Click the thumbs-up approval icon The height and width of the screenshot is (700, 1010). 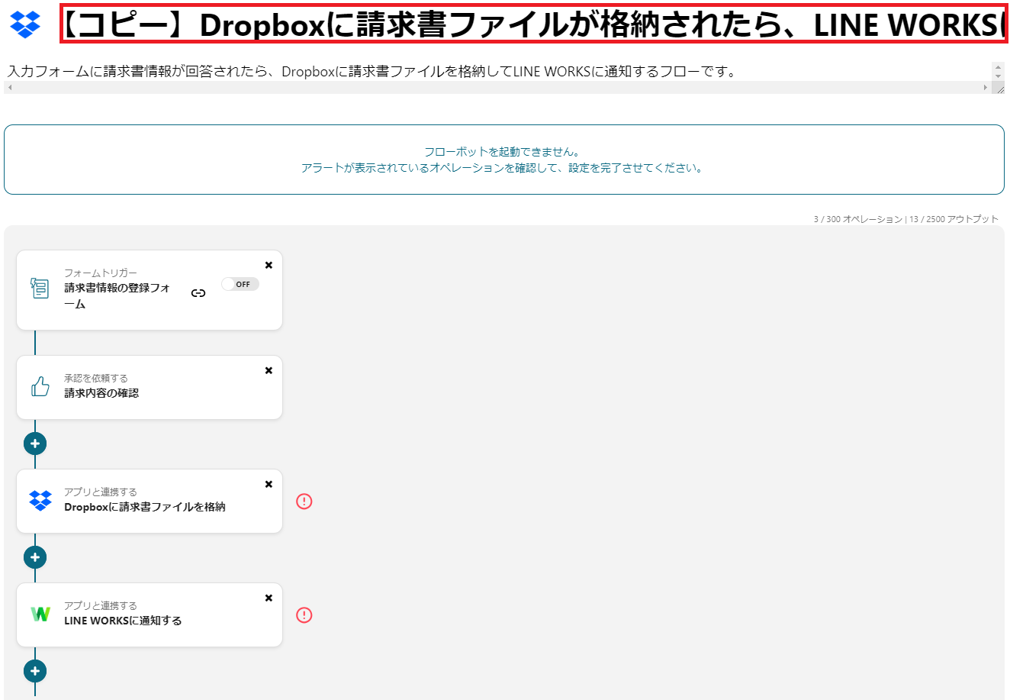pyautogui.click(x=40, y=386)
